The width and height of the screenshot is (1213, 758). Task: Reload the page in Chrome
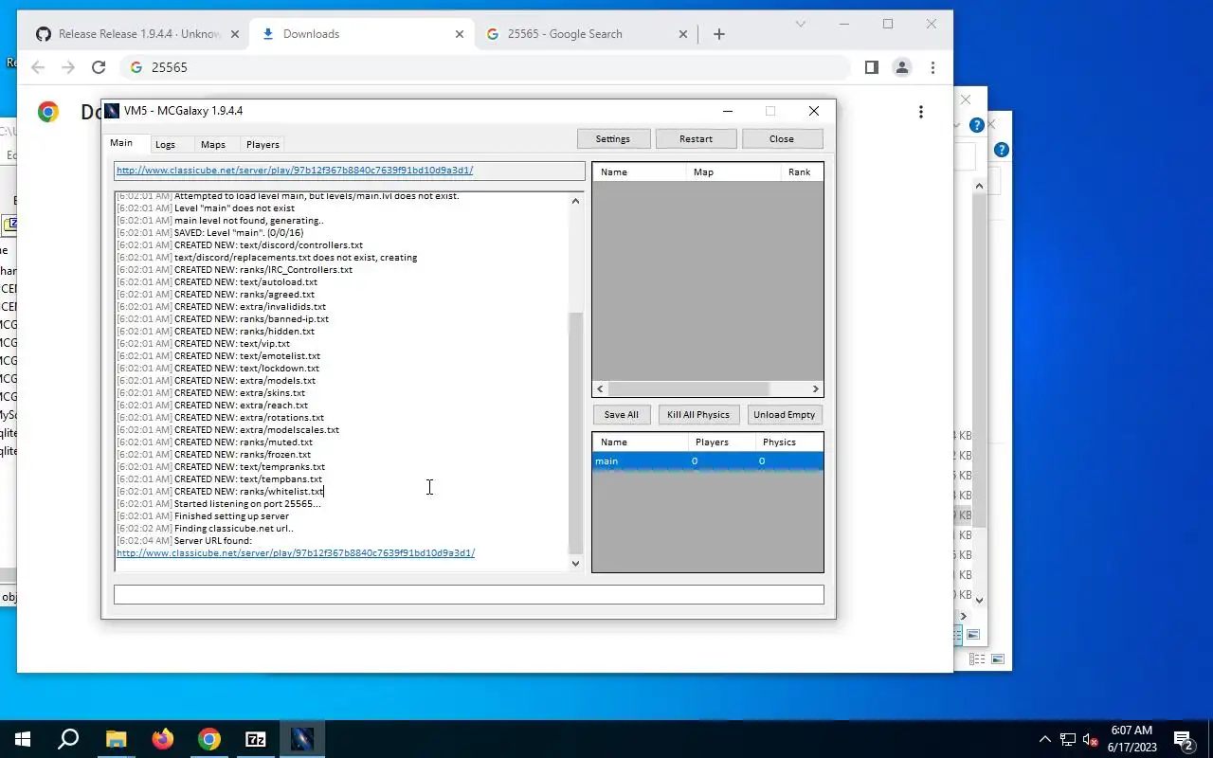tap(99, 67)
